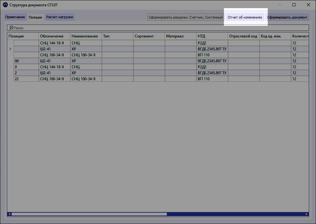
Task: Switch to the Примечания tab
Action: (15, 17)
